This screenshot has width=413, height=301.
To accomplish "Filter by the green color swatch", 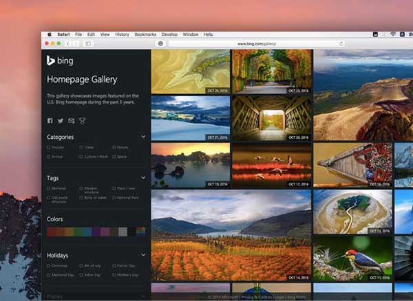I will [78, 232].
